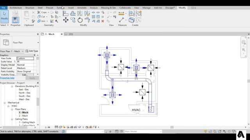Collapse the Ceiling Plans node
Viewport: 250px width, 140px height.
pos(12,119)
